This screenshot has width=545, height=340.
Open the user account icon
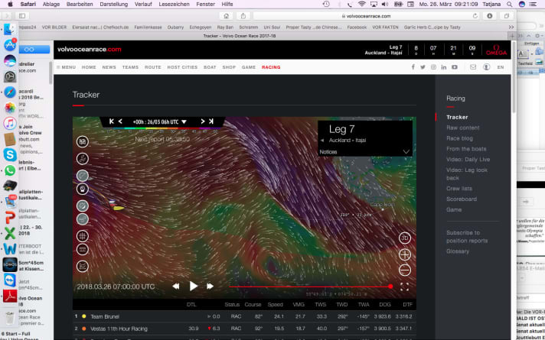tap(487, 67)
